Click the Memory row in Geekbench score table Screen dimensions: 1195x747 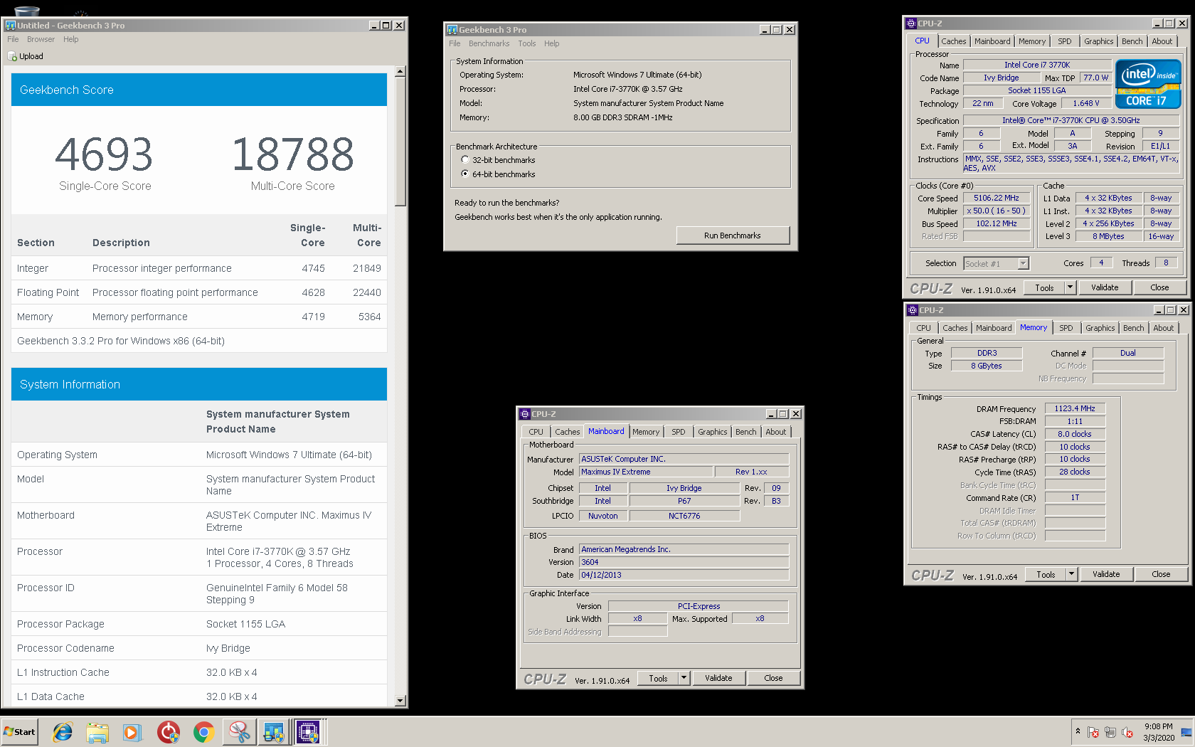[x=199, y=317]
